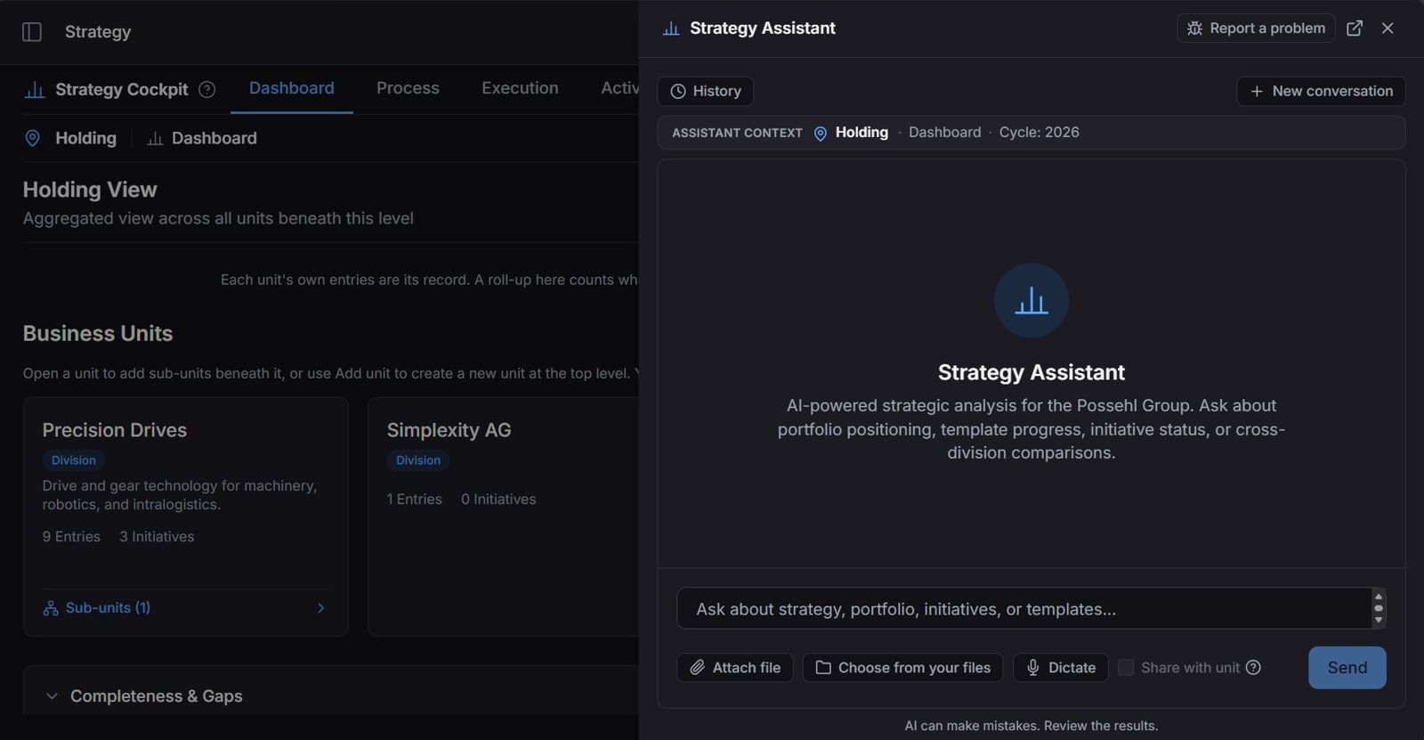Viewport: 1424px width, 740px height.
Task: Start Dictate voice input
Action: 1061,667
